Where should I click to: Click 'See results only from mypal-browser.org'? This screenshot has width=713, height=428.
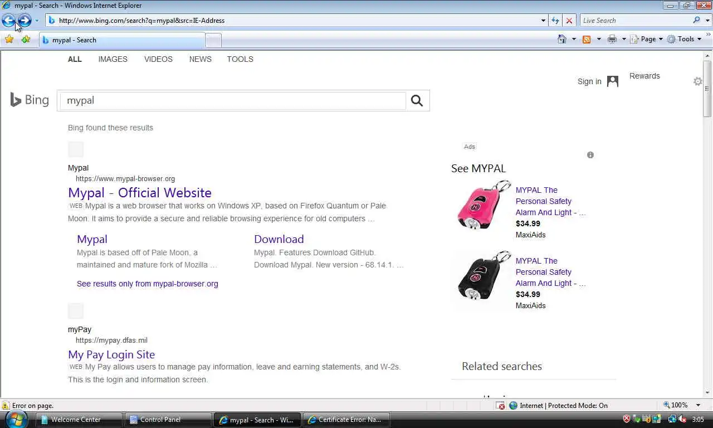point(148,284)
